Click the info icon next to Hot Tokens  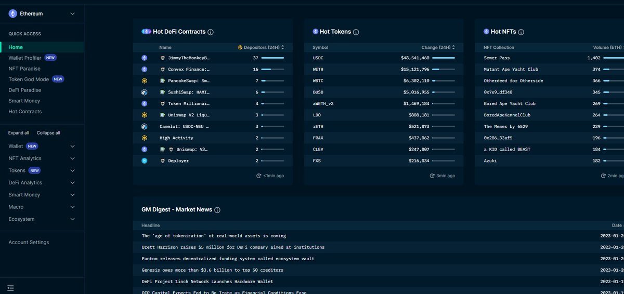click(x=356, y=32)
